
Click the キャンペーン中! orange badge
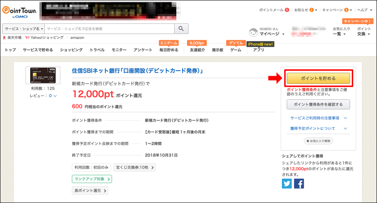(357, 21)
